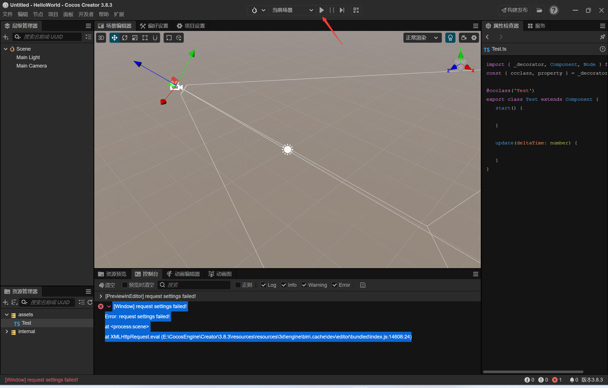Click the hierarchy search input field

point(51,37)
